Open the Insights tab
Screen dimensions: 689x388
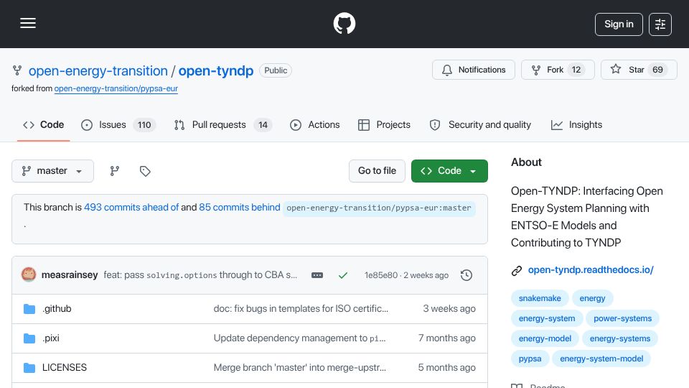pos(576,125)
